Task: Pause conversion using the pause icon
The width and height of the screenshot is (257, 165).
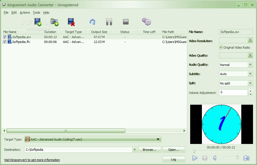Action: pos(109,22)
